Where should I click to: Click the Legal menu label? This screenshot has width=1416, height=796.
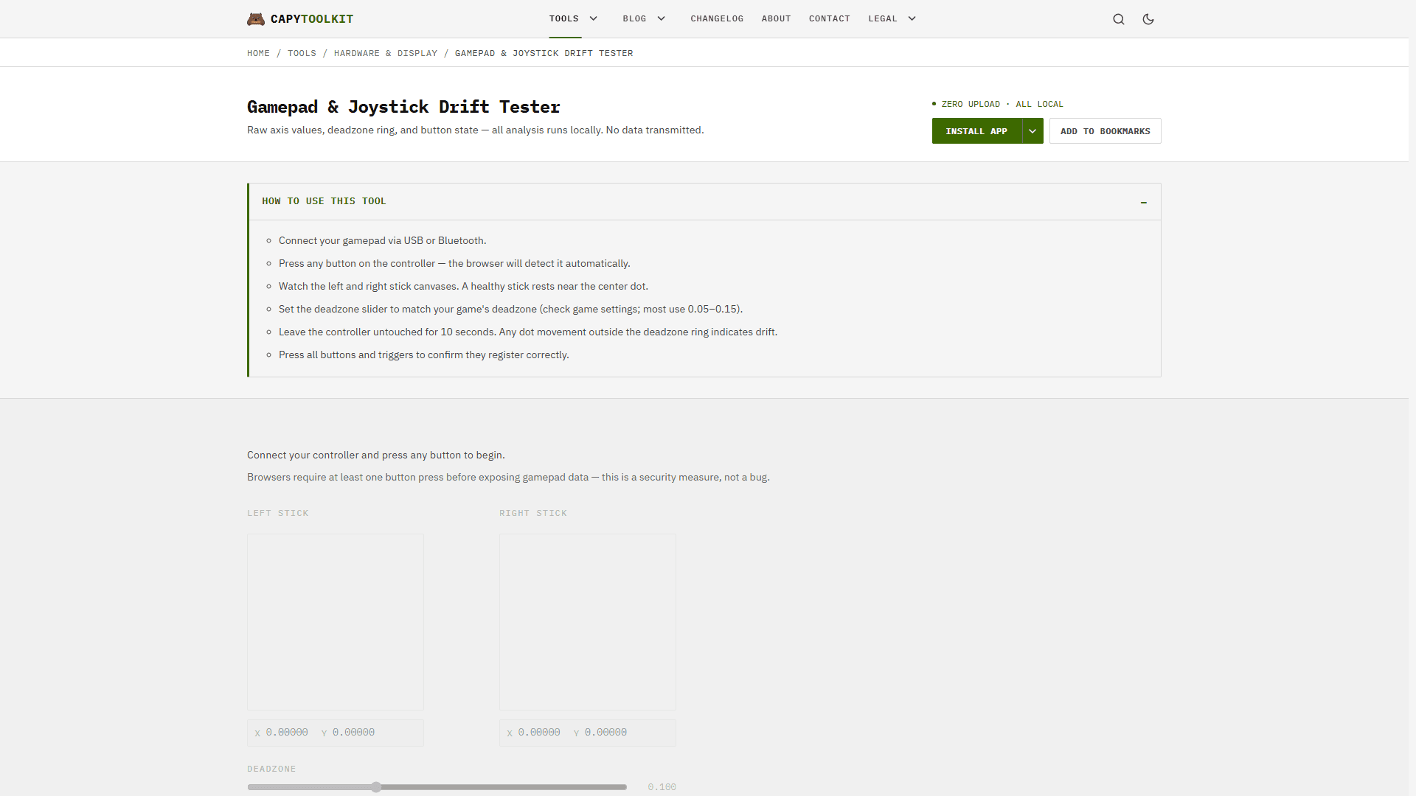pos(882,18)
